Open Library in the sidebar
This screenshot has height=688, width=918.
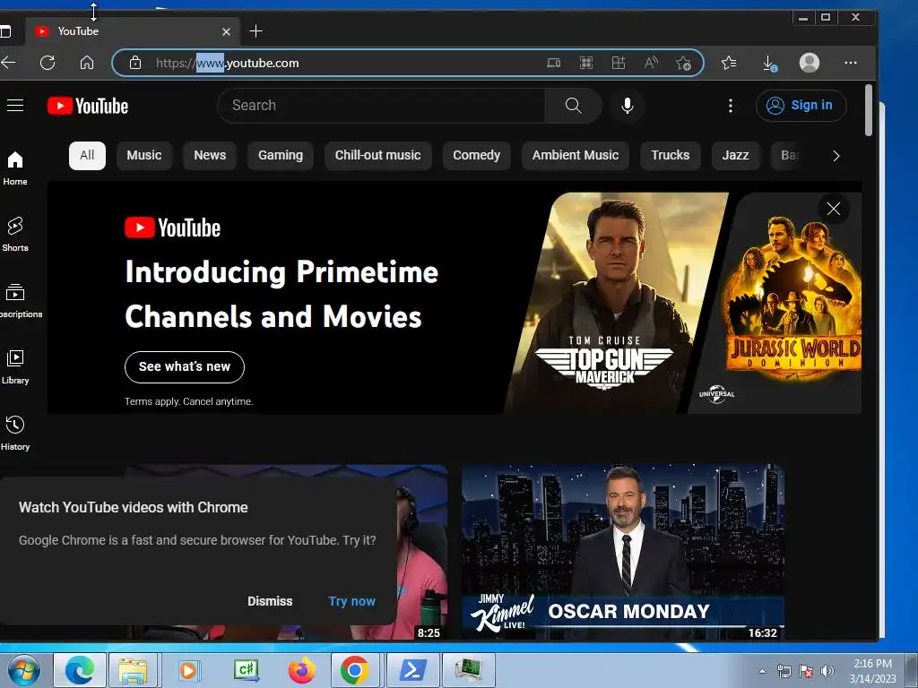click(15, 366)
